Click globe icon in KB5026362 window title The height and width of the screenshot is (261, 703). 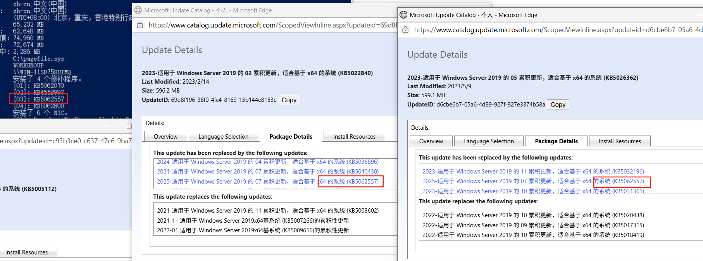pos(403,15)
